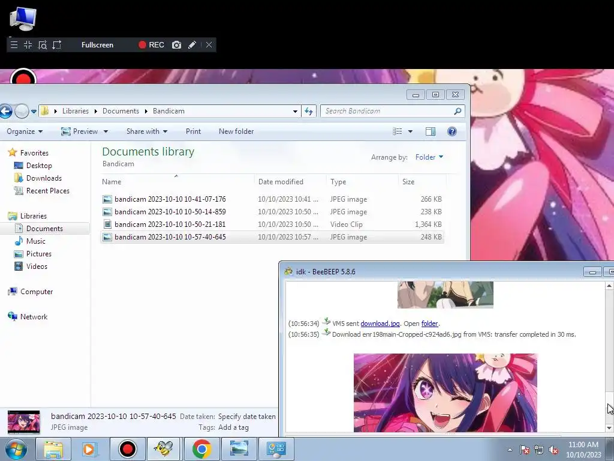Select file bandicam 2023-10-10 10-50-14-859
The height and width of the screenshot is (461, 614).
[272, 212]
